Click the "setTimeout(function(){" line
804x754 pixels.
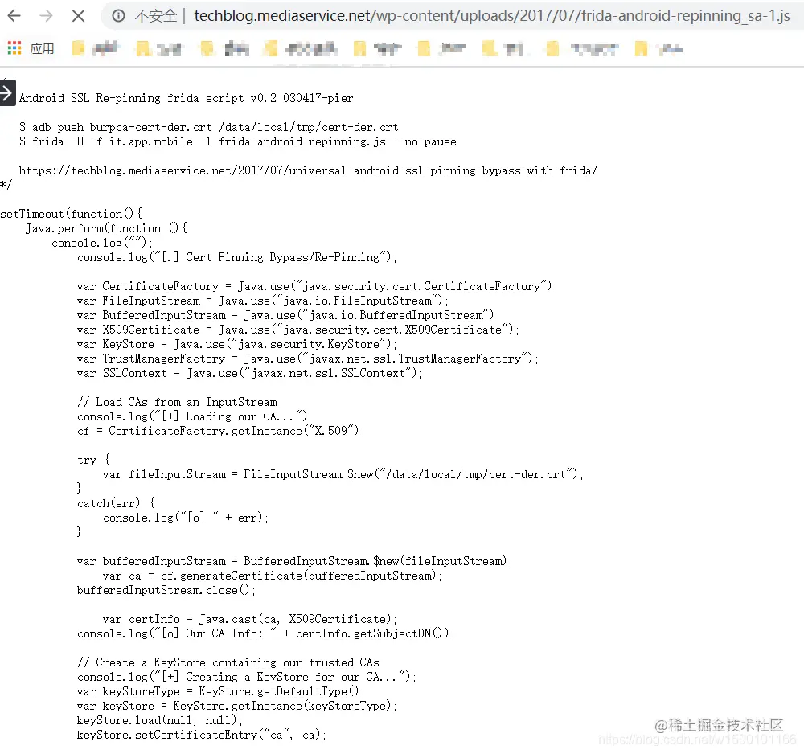pyautogui.click(x=72, y=214)
